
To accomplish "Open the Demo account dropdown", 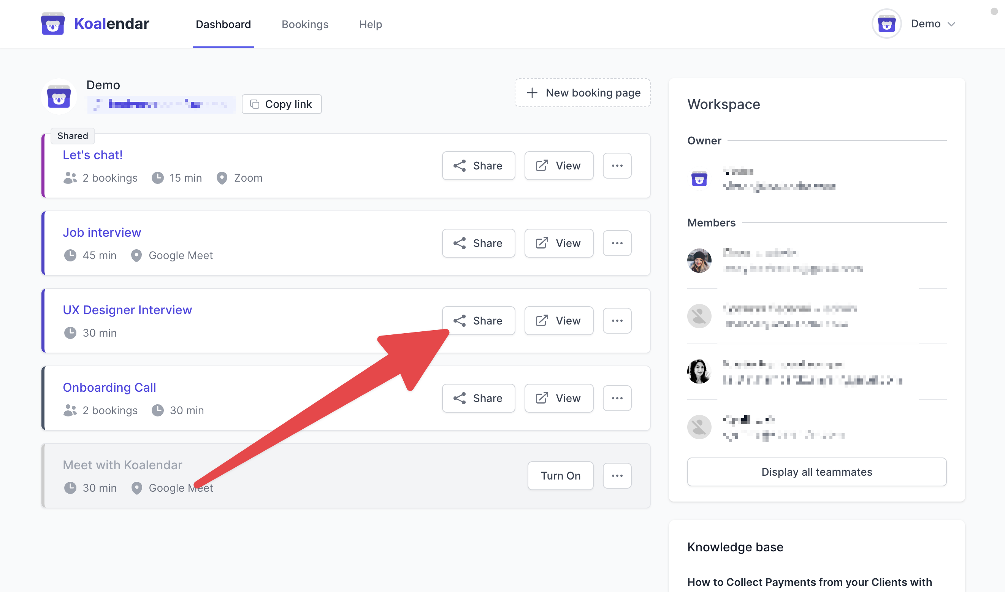I will (932, 24).
